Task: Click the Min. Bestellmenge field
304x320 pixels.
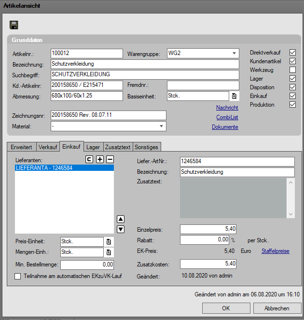Action: point(87,265)
